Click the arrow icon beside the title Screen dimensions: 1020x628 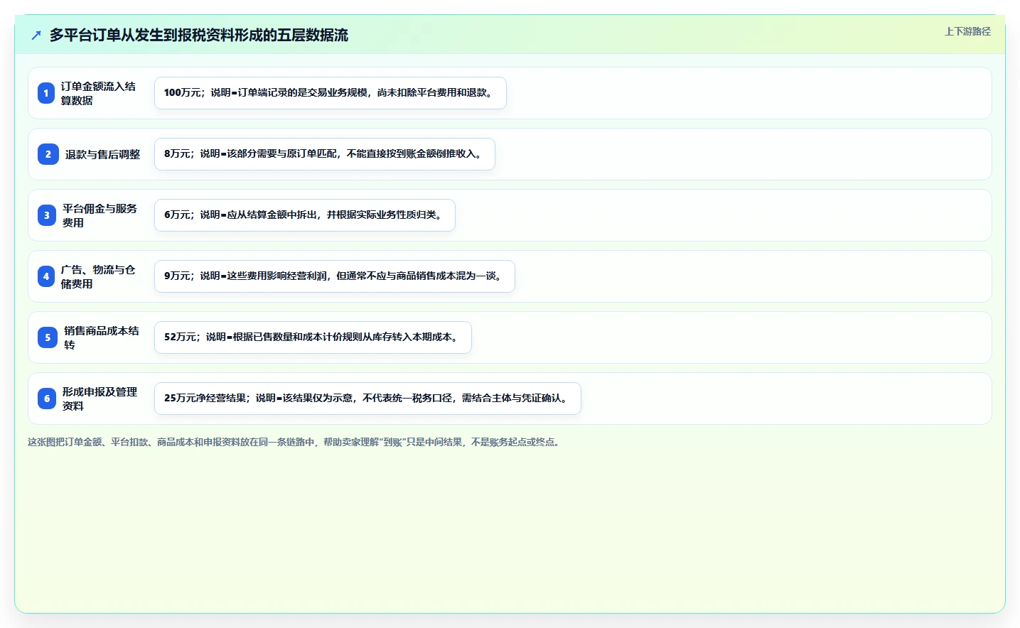(36, 35)
